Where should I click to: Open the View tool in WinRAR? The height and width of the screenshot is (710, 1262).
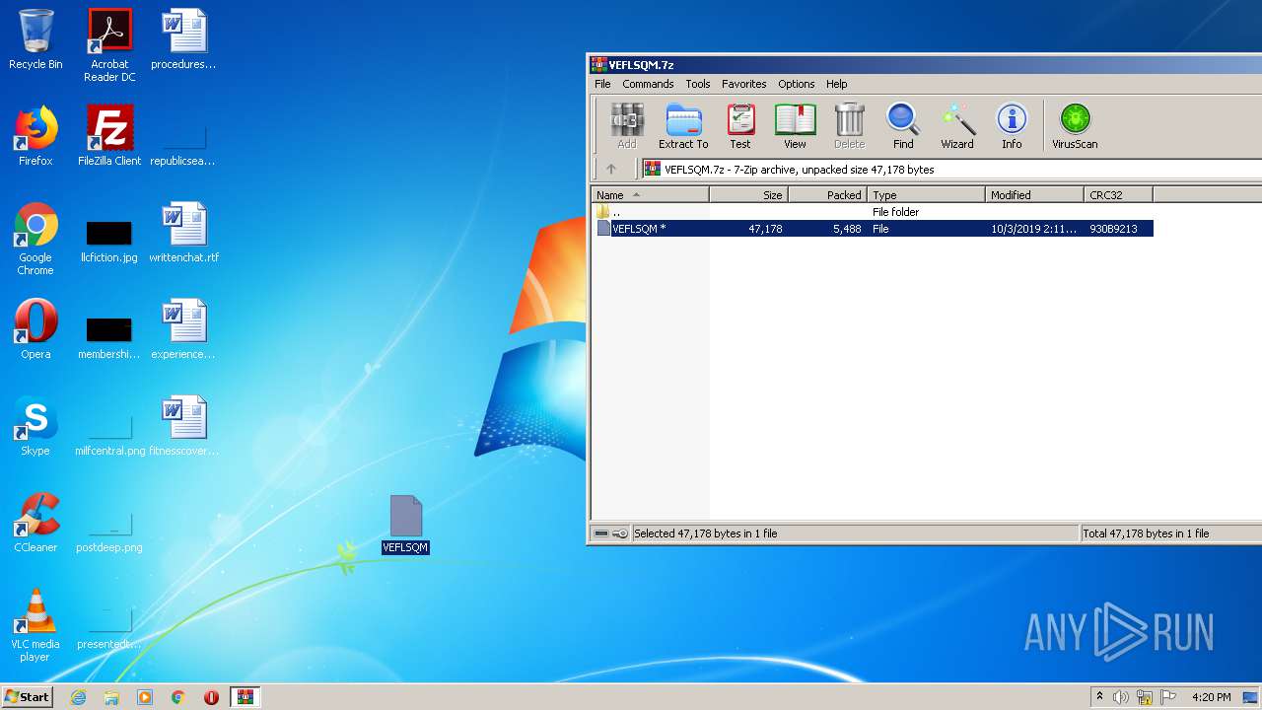click(x=795, y=126)
